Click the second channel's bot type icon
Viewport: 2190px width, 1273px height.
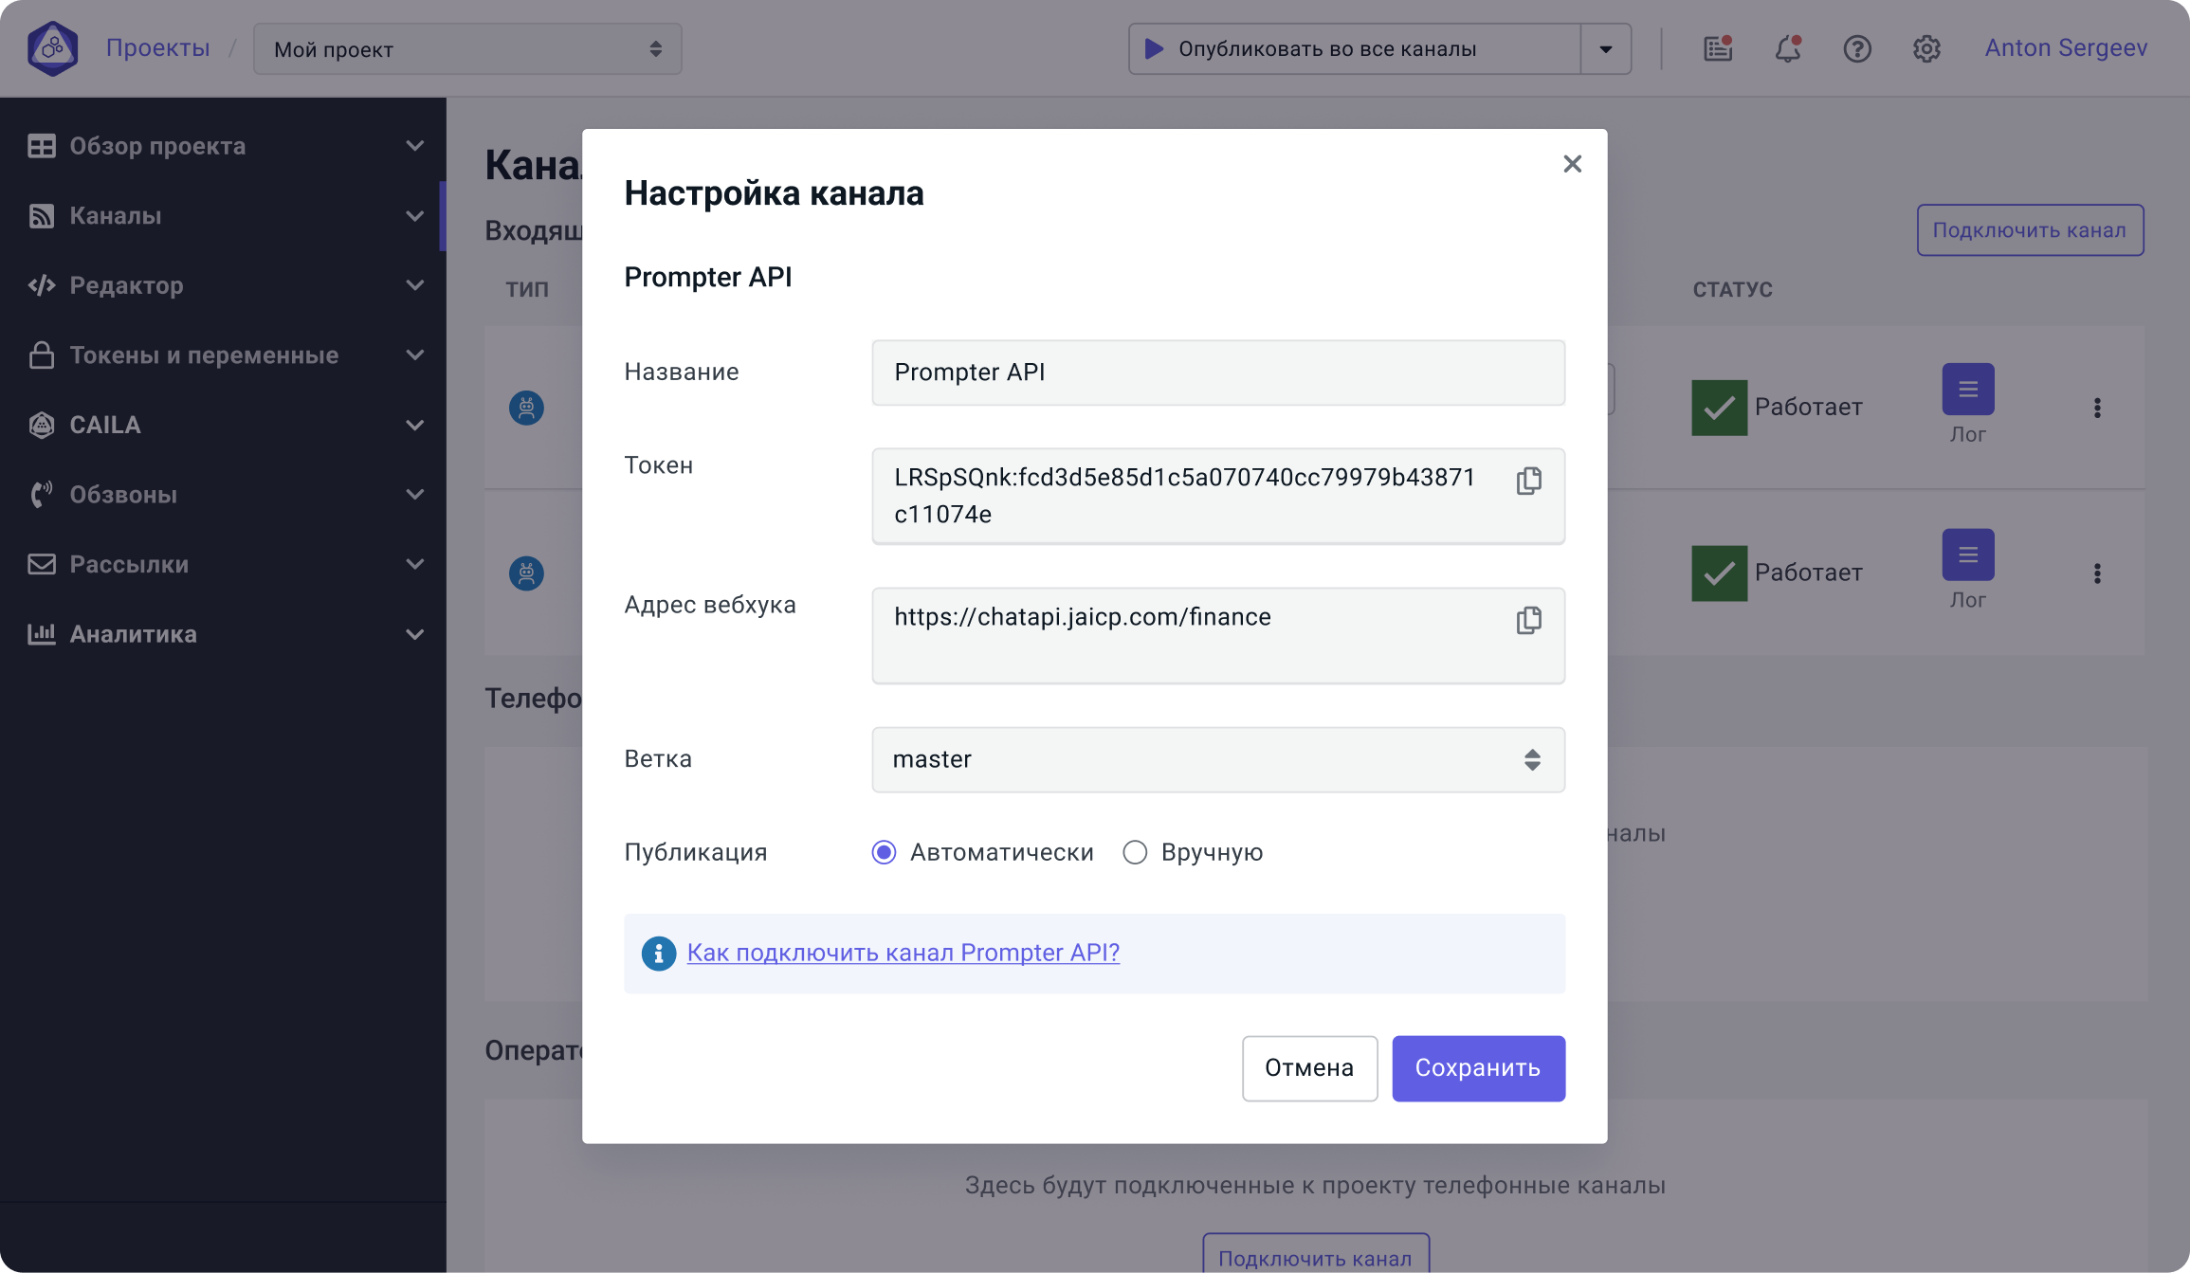click(526, 573)
